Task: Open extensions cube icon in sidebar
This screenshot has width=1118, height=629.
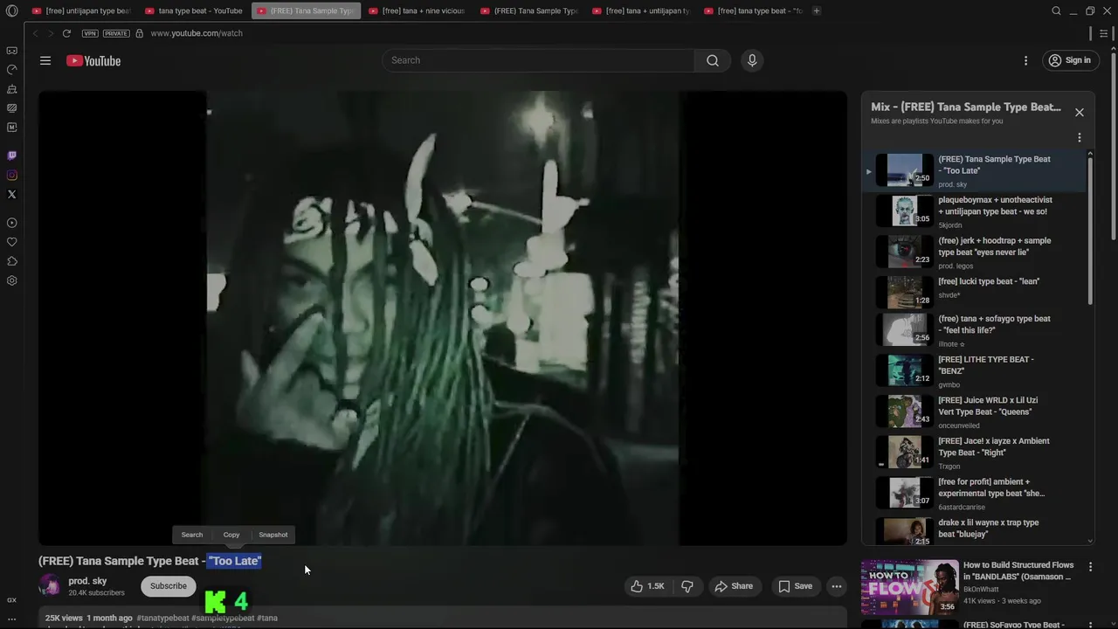Action: [x=11, y=261]
